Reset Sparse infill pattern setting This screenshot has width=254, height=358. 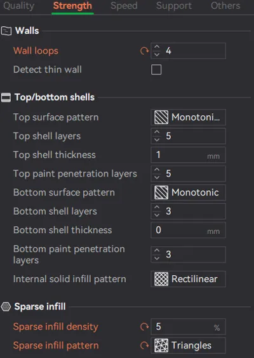pyautogui.click(x=144, y=345)
